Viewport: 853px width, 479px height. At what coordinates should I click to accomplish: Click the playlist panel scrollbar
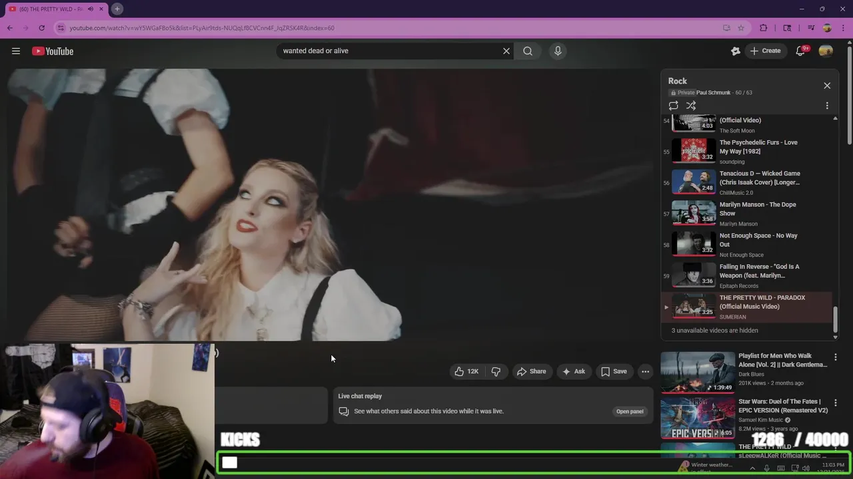coord(836,318)
